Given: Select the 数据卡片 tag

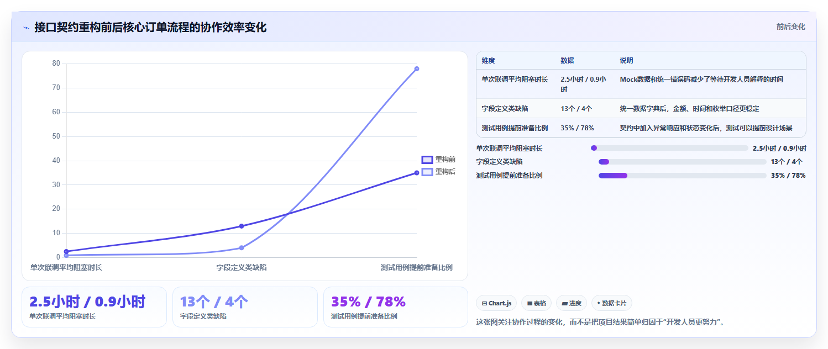Looking at the screenshot, I should pos(611,303).
